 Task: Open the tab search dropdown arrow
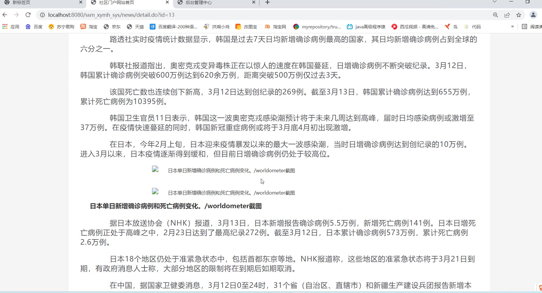point(495,2)
